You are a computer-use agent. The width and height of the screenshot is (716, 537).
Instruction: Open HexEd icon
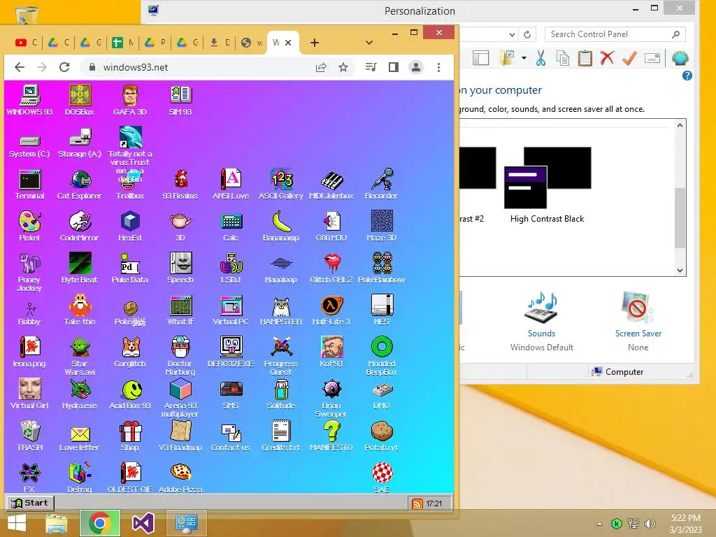pyautogui.click(x=130, y=227)
